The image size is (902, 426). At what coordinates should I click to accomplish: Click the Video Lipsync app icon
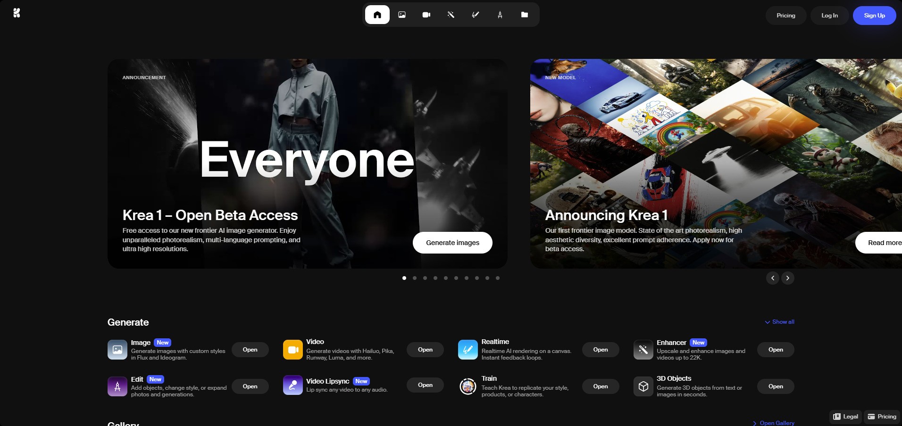[x=292, y=385]
